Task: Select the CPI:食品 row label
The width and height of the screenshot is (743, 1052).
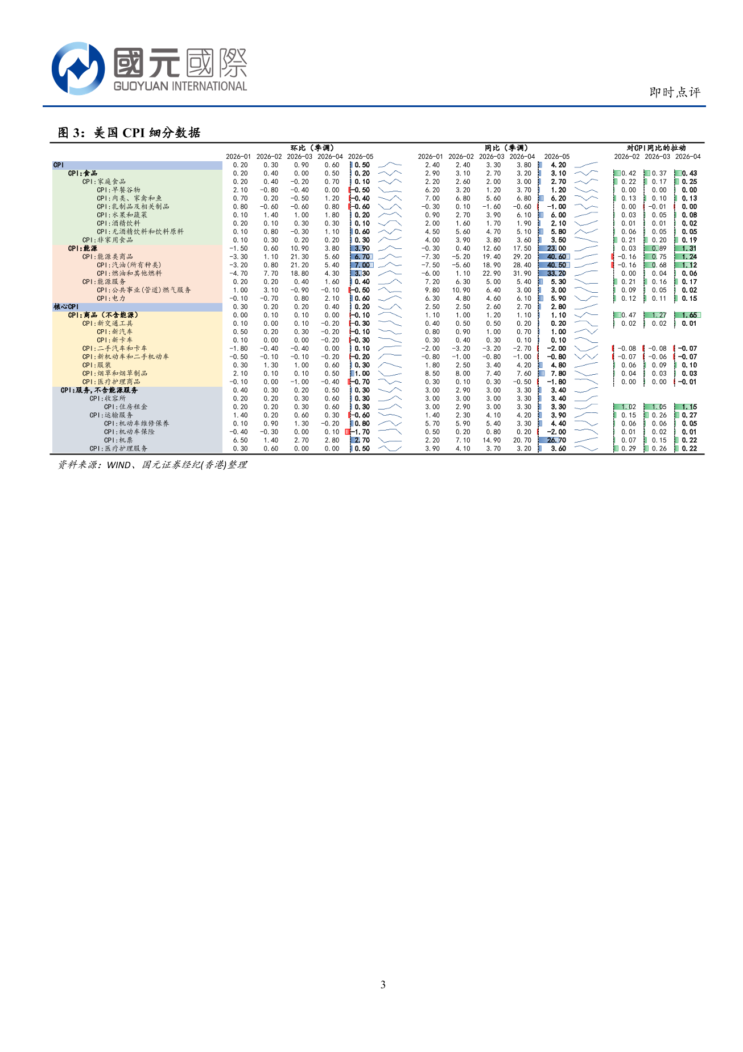Action: click(x=82, y=173)
